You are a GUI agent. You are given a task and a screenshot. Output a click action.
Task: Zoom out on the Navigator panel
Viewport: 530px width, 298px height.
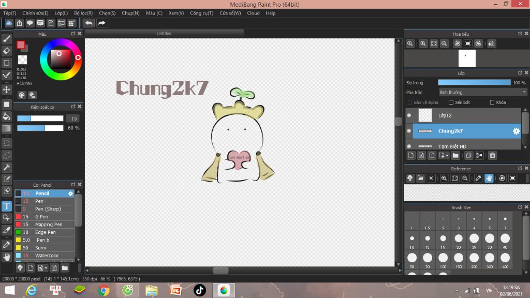click(444, 43)
